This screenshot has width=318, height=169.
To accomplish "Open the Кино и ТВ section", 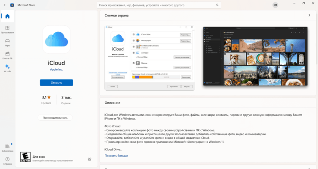I will pos(7,55).
